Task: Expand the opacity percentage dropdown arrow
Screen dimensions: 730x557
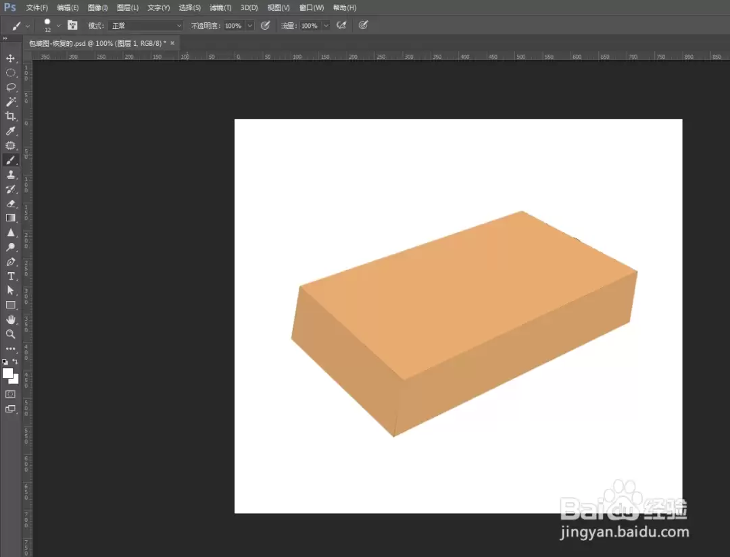Action: point(250,26)
